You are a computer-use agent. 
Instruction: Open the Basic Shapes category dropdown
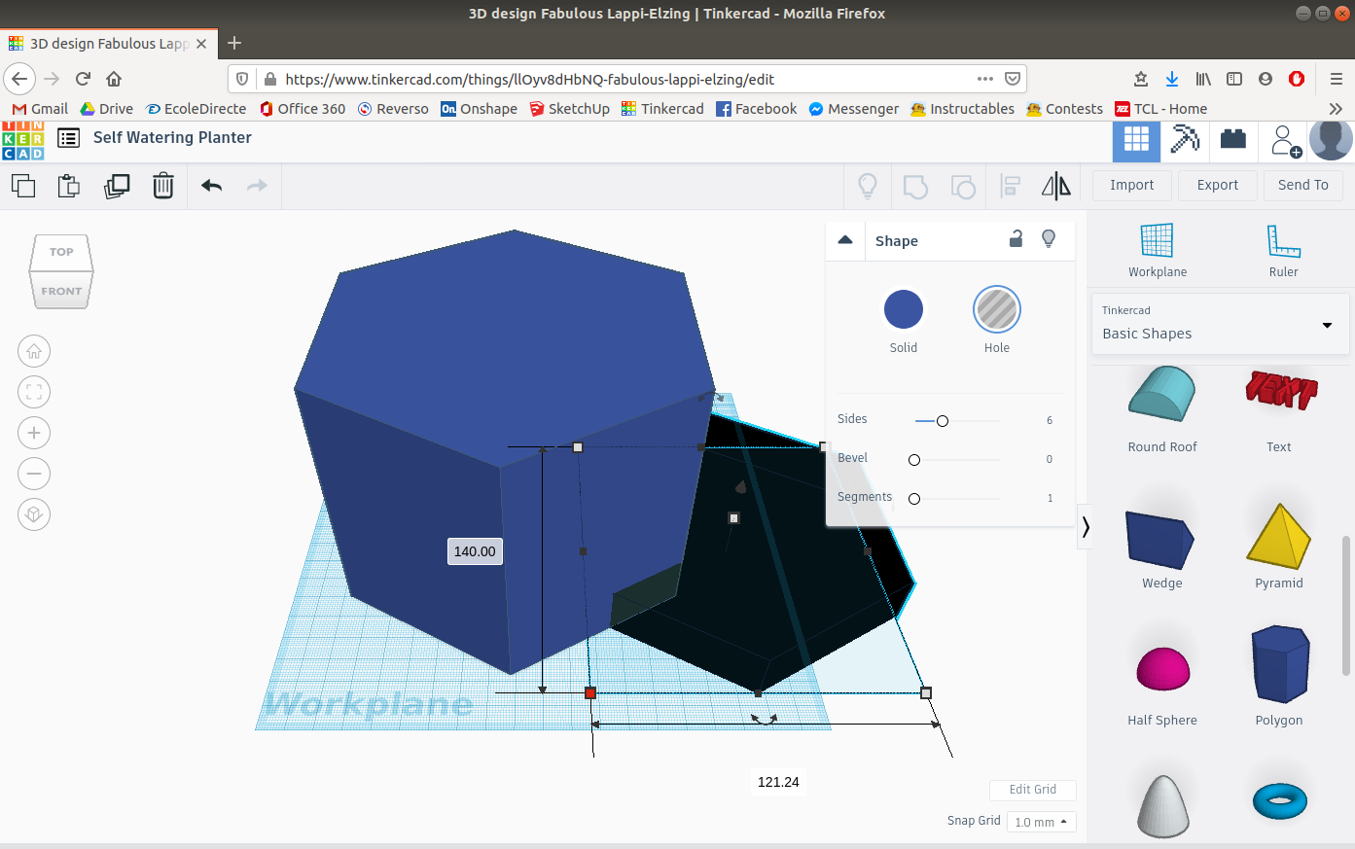pyautogui.click(x=1220, y=324)
